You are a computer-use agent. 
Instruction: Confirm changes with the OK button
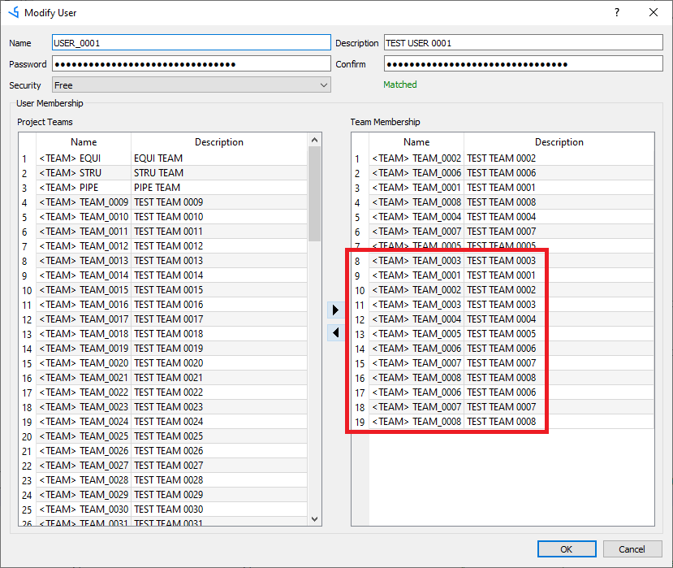coord(567,548)
